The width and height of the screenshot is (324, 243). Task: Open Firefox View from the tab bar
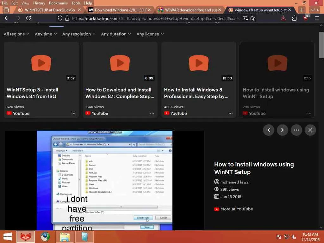click(6, 10)
